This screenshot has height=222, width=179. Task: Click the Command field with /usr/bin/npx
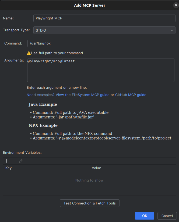point(101,43)
